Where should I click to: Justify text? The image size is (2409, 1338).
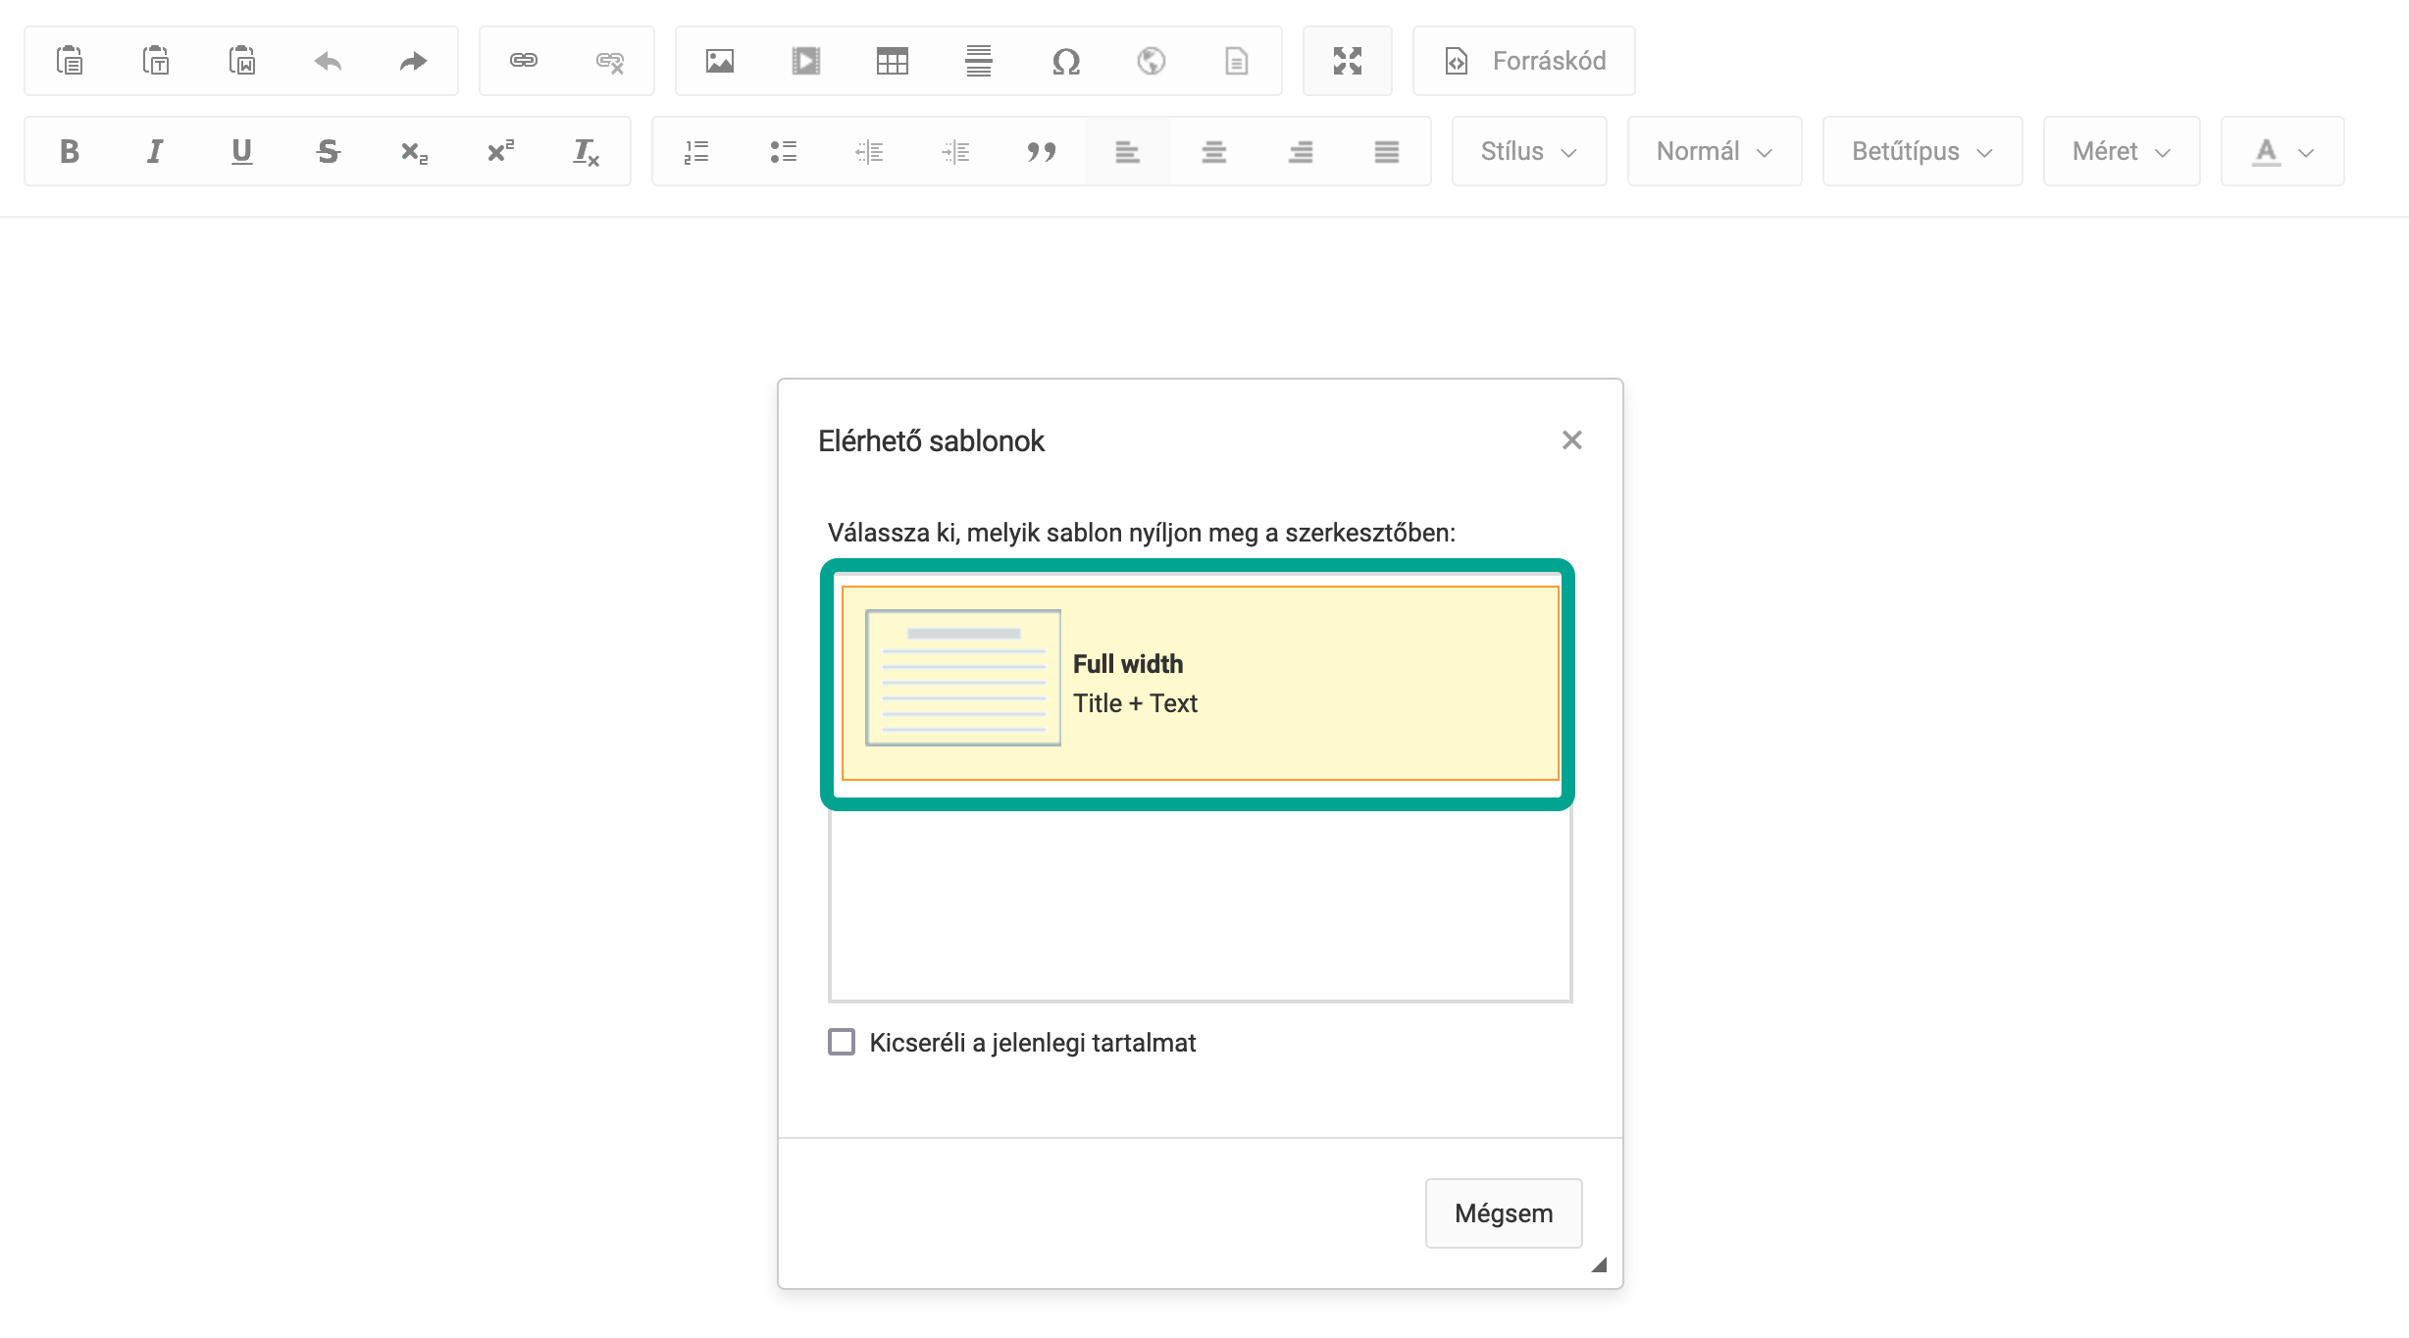click(x=1387, y=151)
